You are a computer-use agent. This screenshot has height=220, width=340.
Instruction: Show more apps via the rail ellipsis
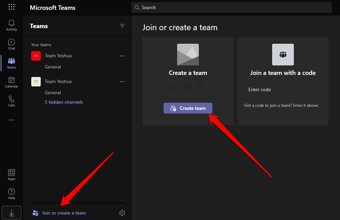(12, 120)
